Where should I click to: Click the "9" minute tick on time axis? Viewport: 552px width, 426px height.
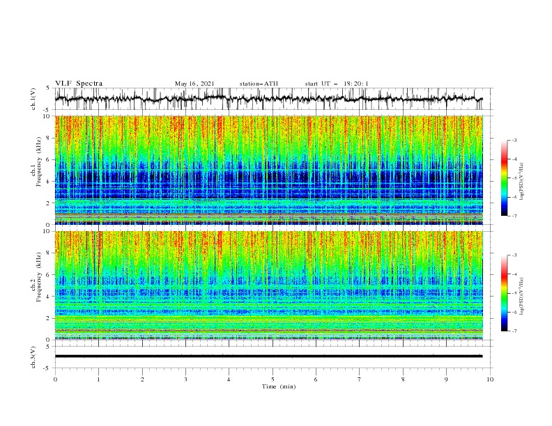pyautogui.click(x=446, y=379)
